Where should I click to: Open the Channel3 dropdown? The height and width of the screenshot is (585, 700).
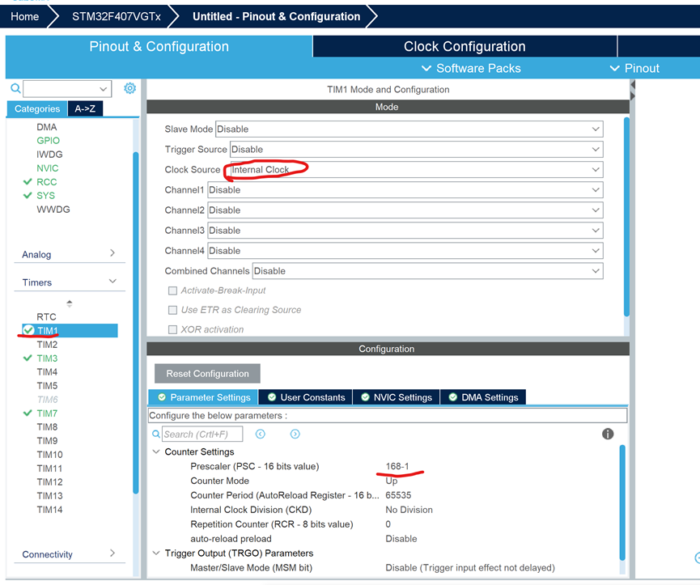click(x=405, y=231)
